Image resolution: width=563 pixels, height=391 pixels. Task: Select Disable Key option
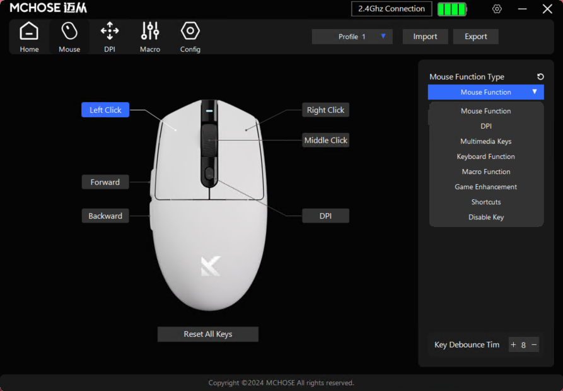486,217
